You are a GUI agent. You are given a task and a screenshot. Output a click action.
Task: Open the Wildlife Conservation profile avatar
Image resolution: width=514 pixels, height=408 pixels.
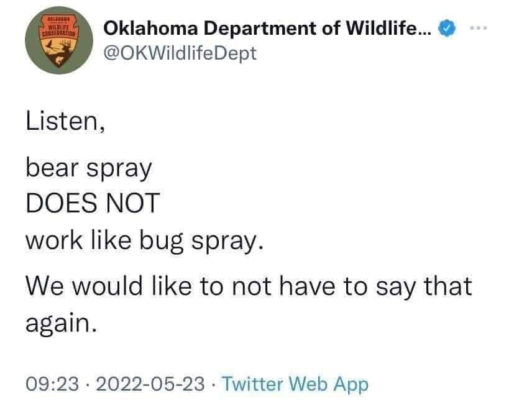point(59,40)
